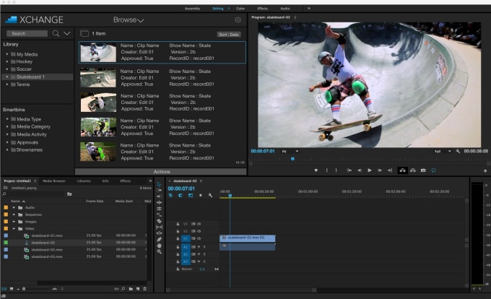
Task: Toggle visibility eye of track V1
Action: click(199, 238)
